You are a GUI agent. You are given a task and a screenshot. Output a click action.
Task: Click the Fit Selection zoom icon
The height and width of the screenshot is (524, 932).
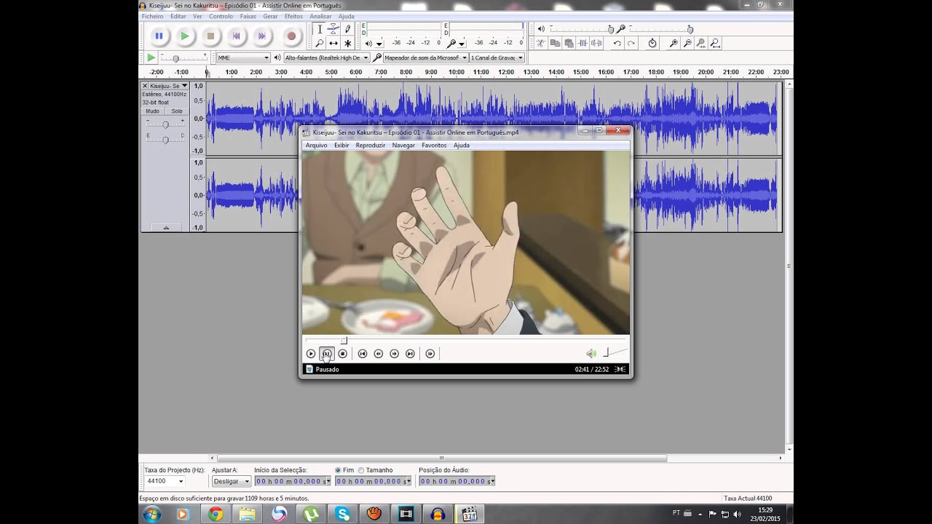701,44
